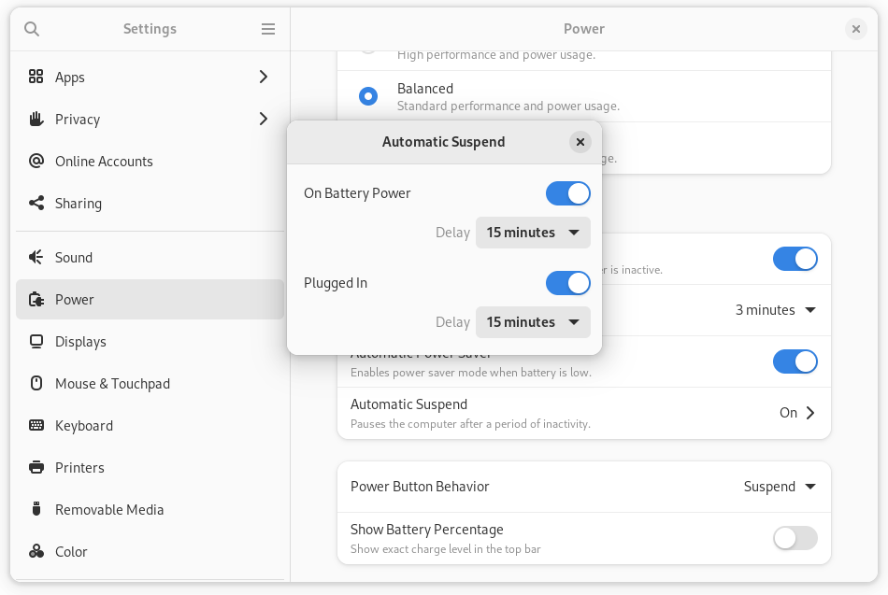Expand Apps submenu chevron
The height and width of the screenshot is (595, 888).
pyautogui.click(x=264, y=77)
